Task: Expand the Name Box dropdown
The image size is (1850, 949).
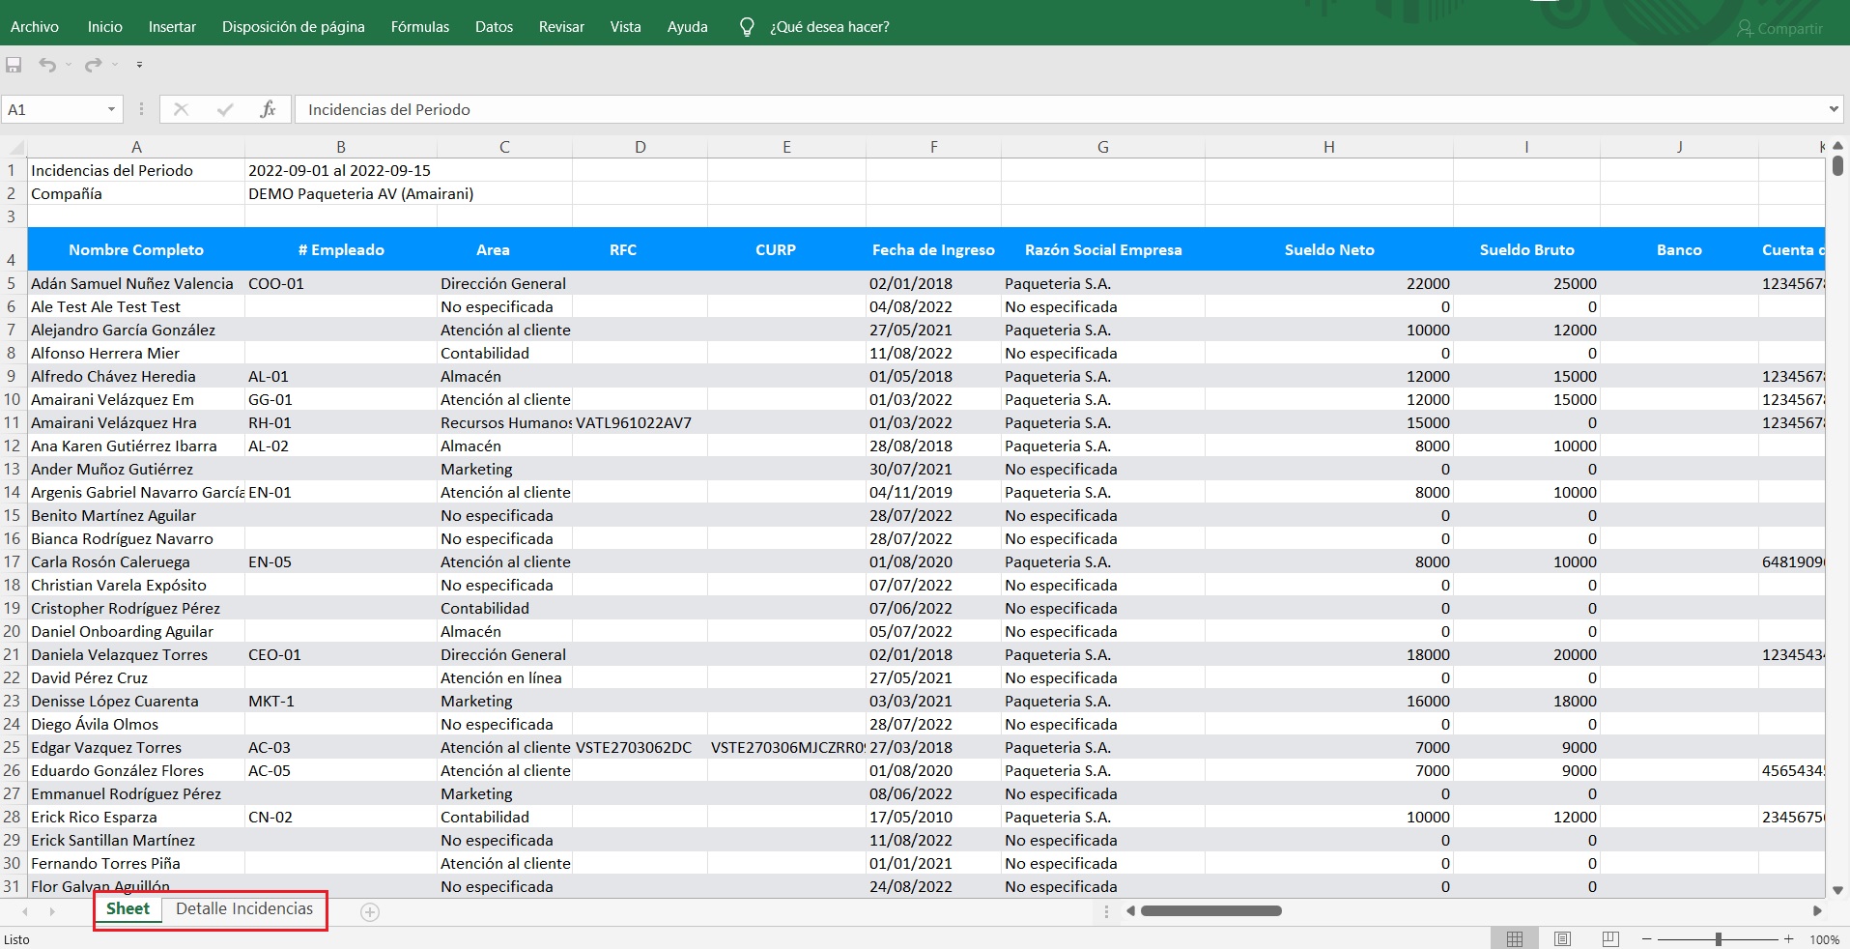Action: pos(111,109)
